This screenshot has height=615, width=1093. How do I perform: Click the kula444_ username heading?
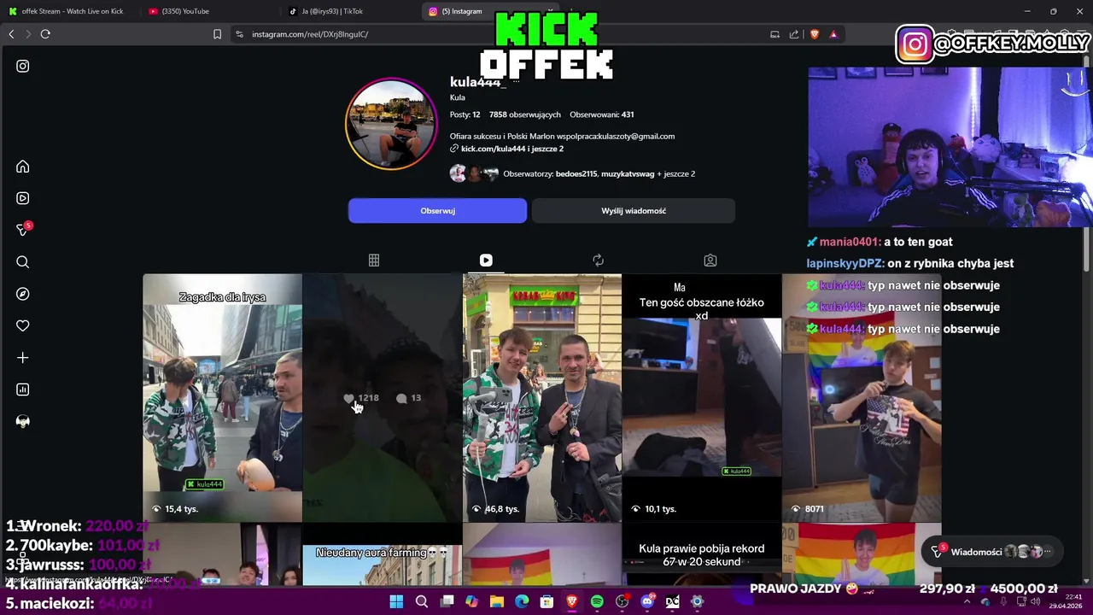(478, 82)
